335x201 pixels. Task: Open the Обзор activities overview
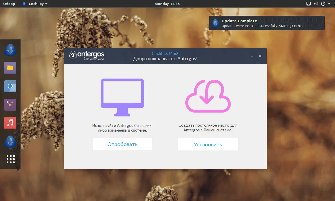pyautogui.click(x=9, y=4)
